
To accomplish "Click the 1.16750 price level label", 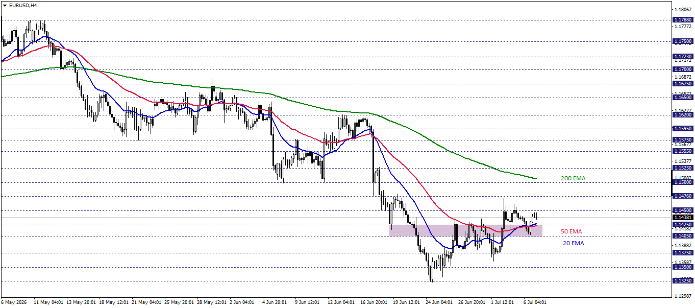I will [x=682, y=83].
